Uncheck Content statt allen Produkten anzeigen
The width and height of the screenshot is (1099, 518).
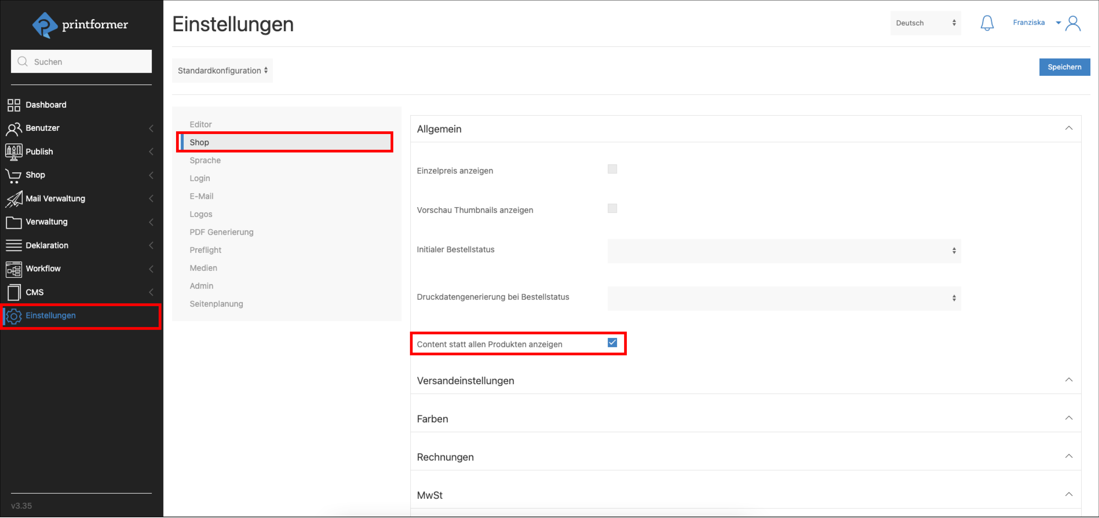tap(612, 342)
